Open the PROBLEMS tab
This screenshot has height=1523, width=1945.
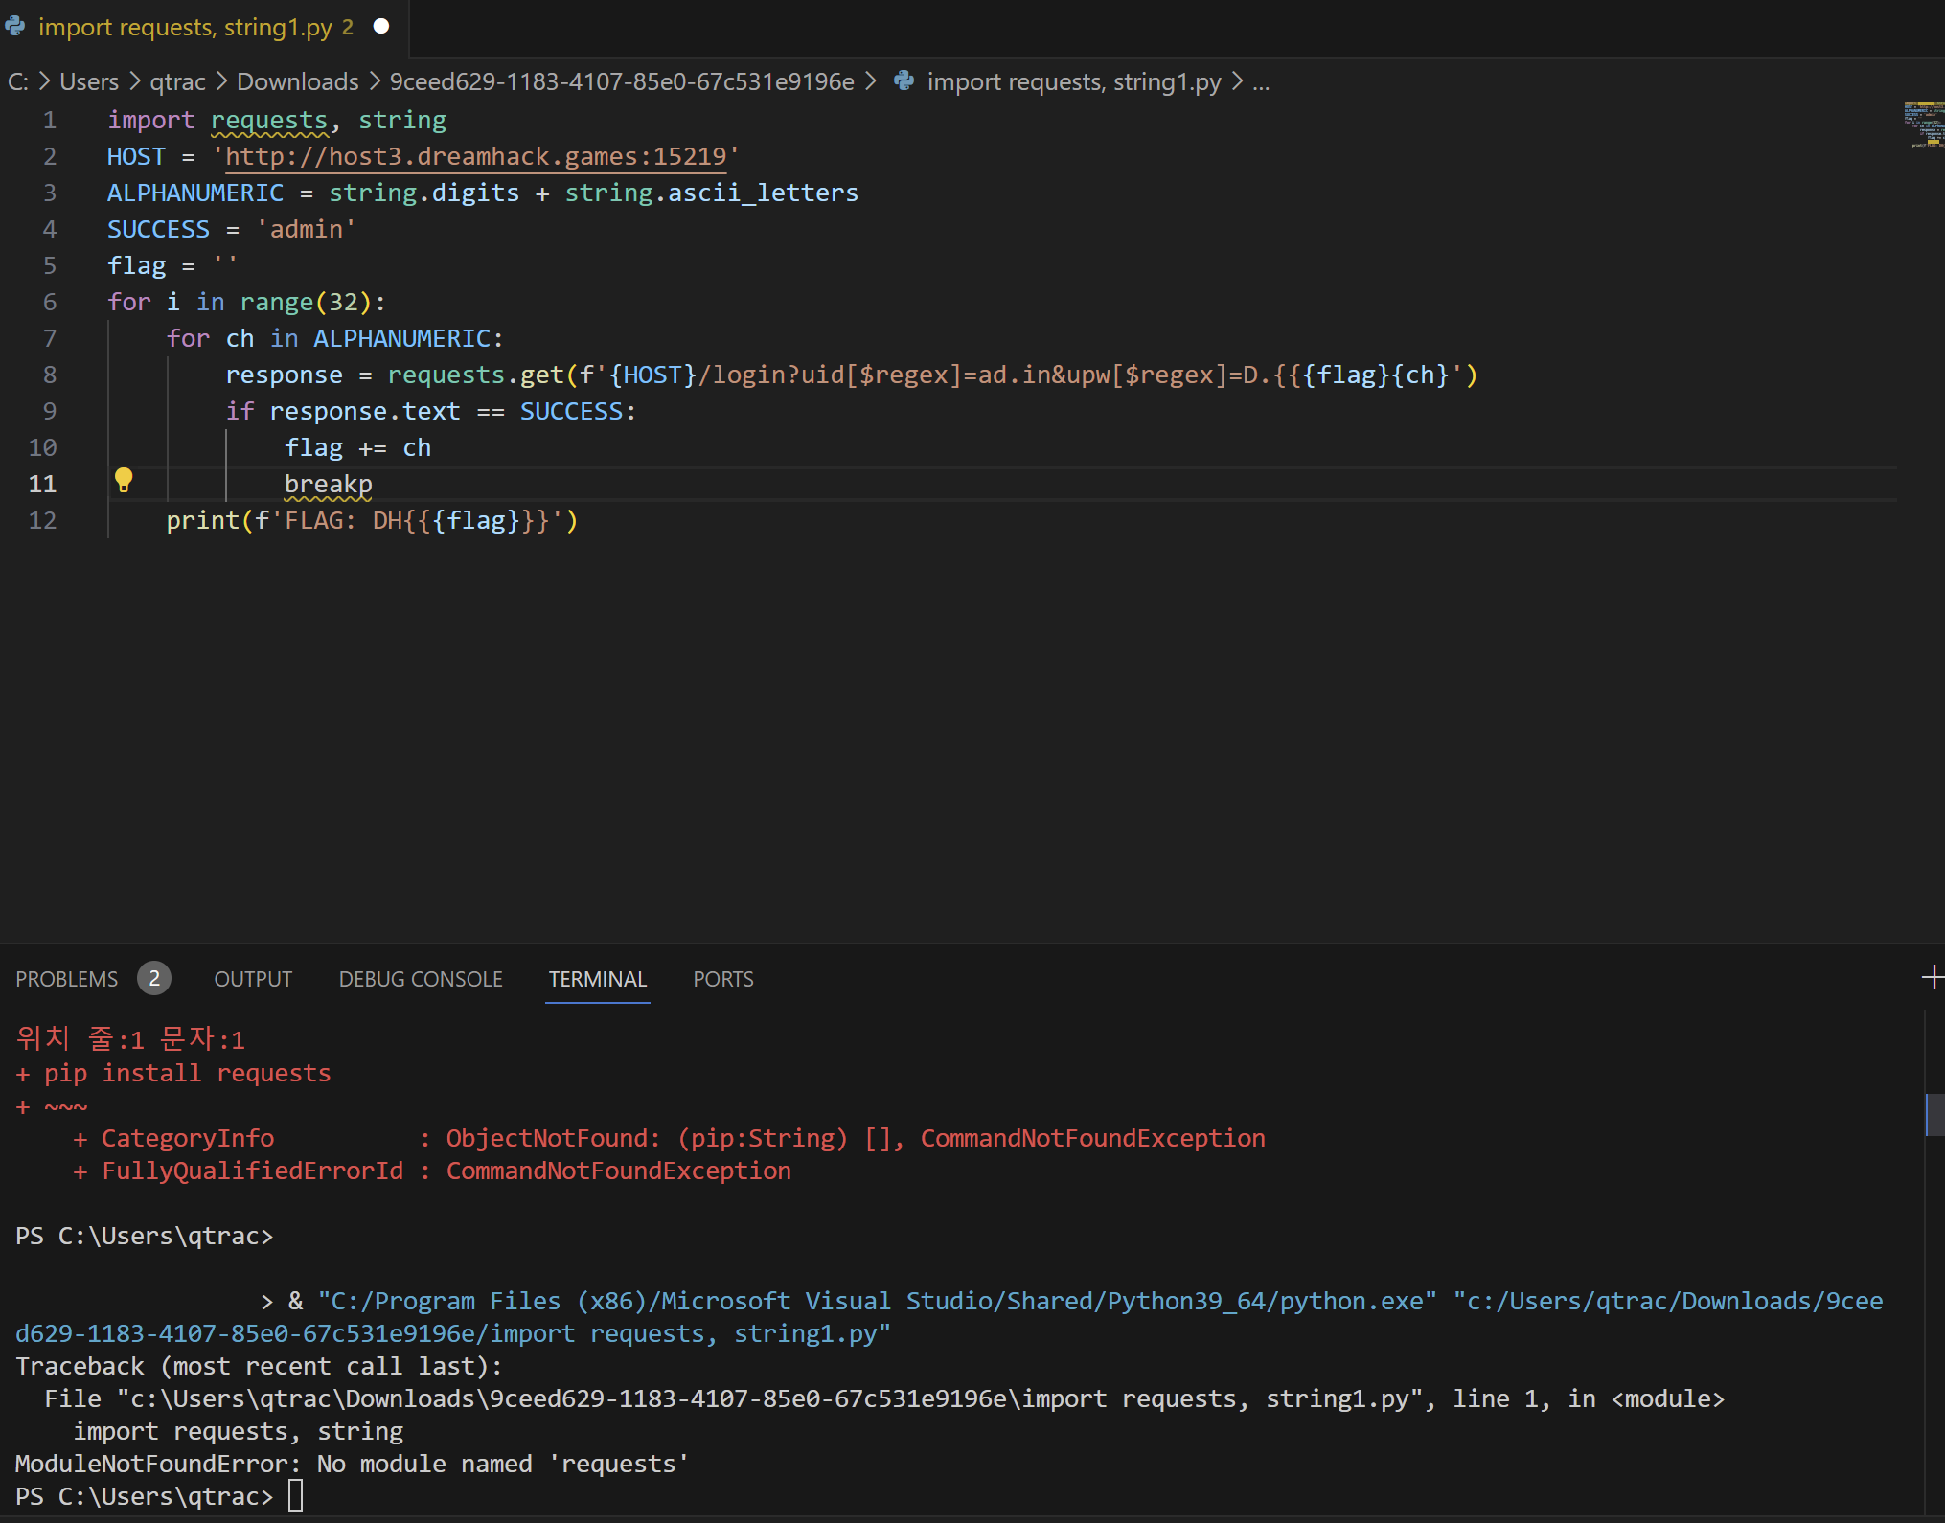pos(67,979)
